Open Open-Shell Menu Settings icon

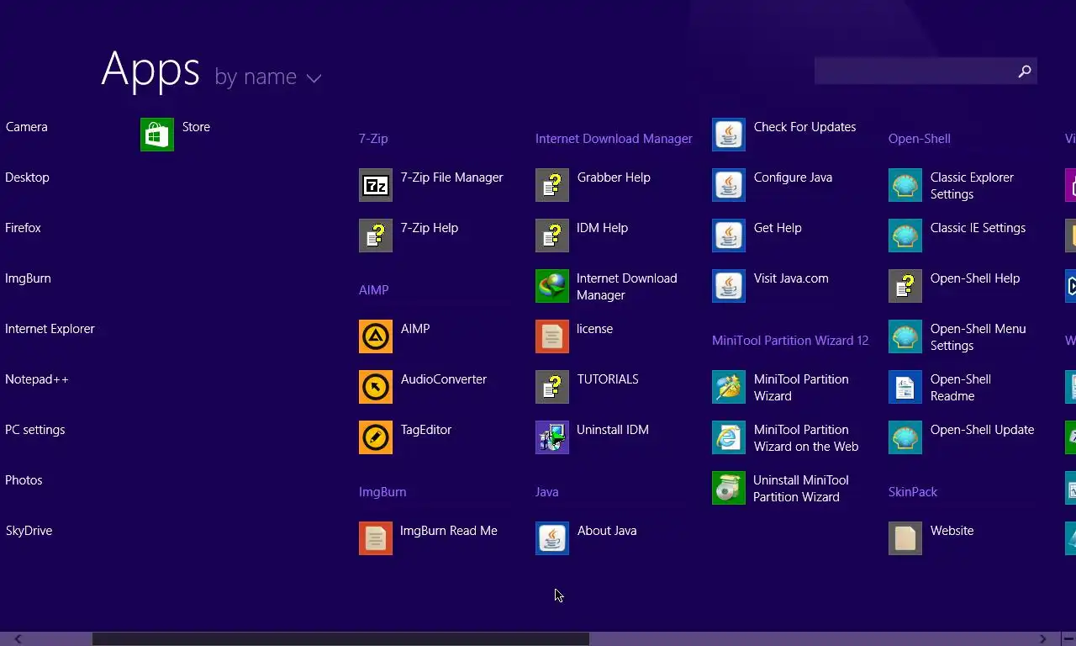[x=905, y=336]
